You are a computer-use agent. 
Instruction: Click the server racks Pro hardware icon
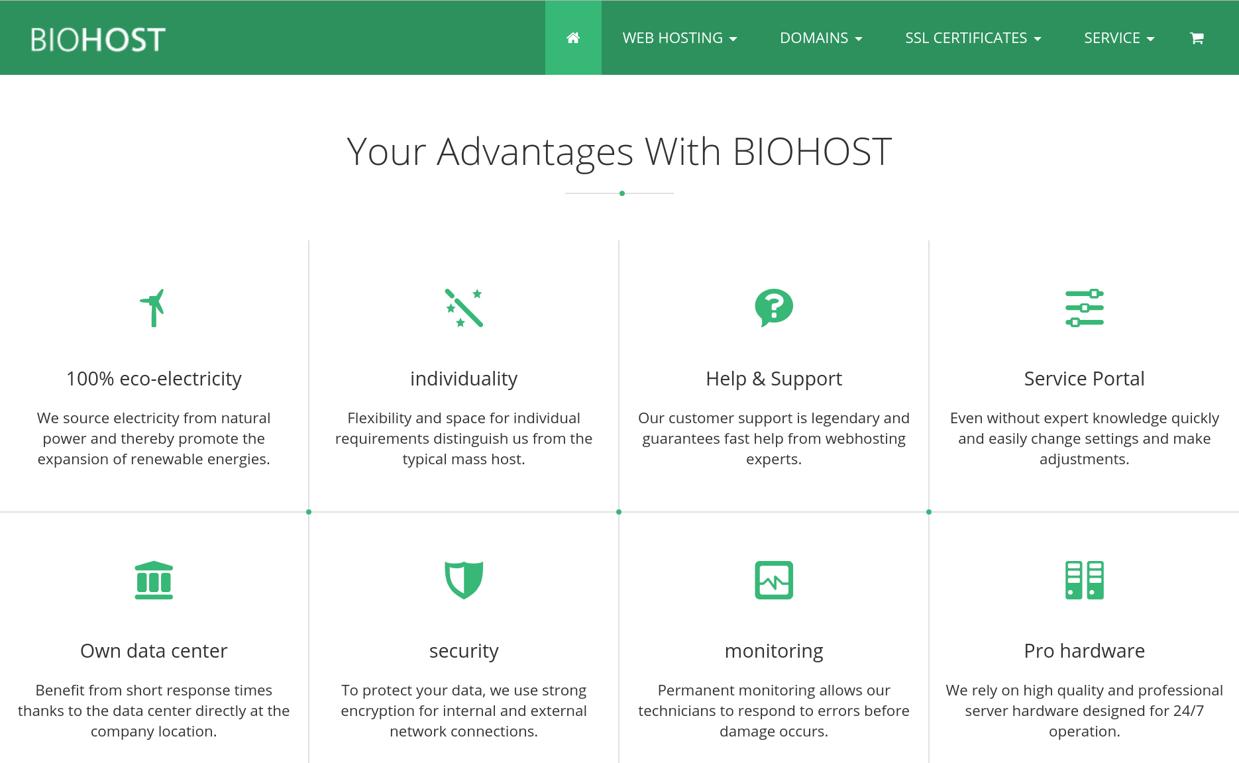click(1085, 580)
